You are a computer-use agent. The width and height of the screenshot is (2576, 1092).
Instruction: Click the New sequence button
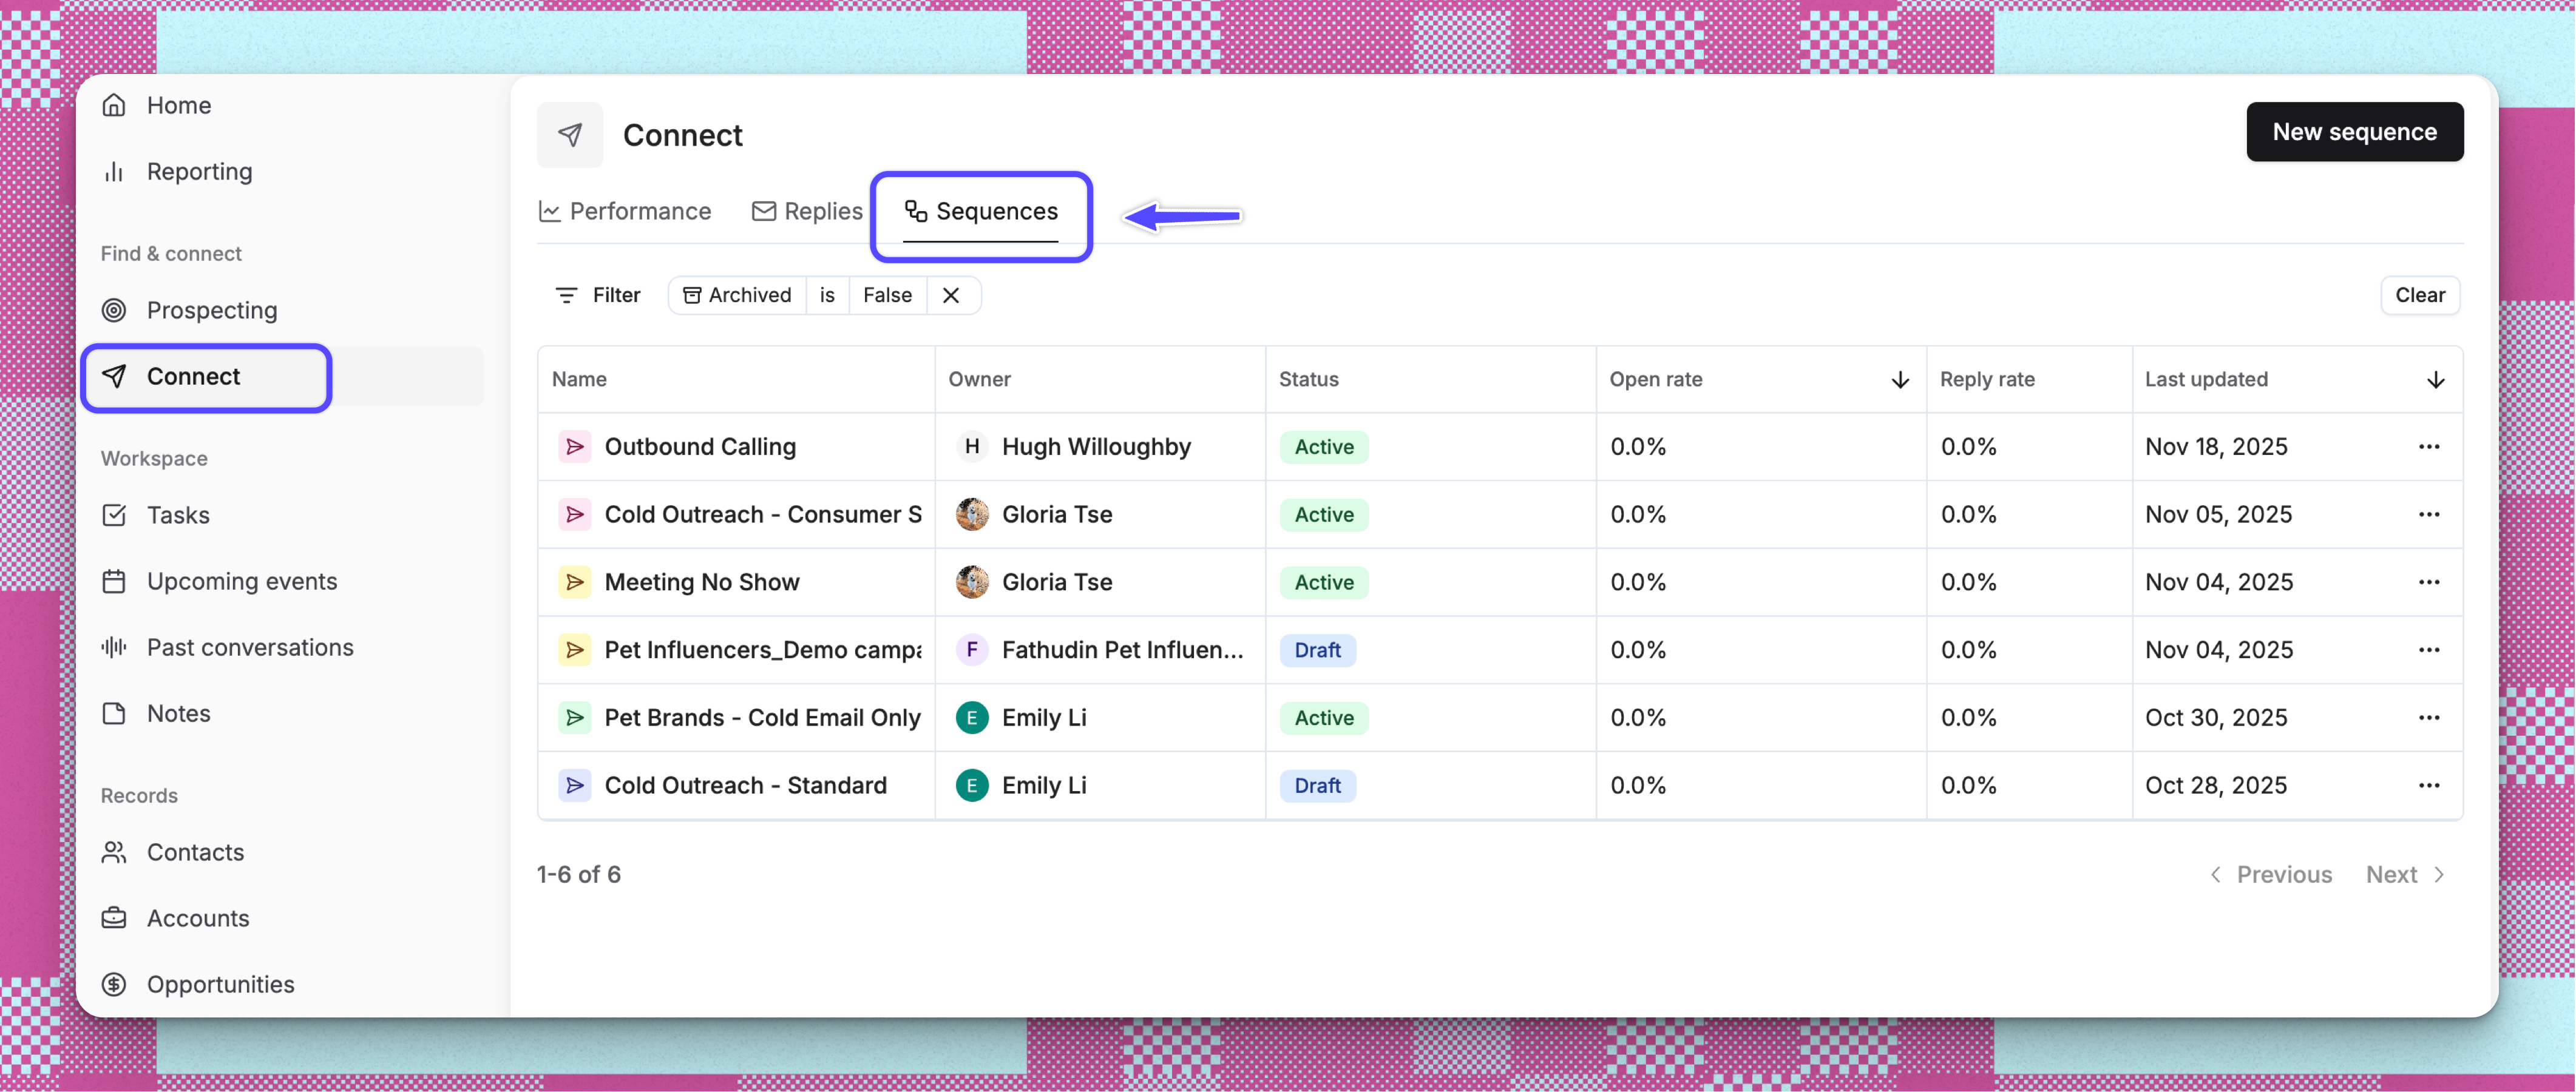2354,132
